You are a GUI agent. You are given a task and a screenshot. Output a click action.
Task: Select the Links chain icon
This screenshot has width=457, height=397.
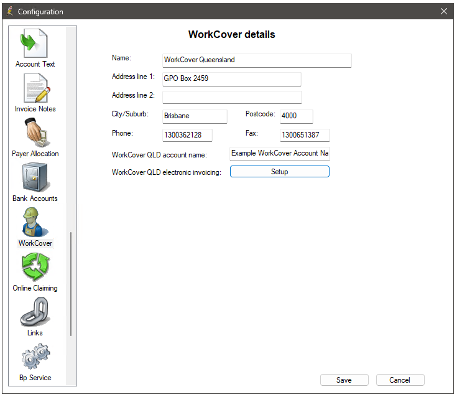click(35, 312)
